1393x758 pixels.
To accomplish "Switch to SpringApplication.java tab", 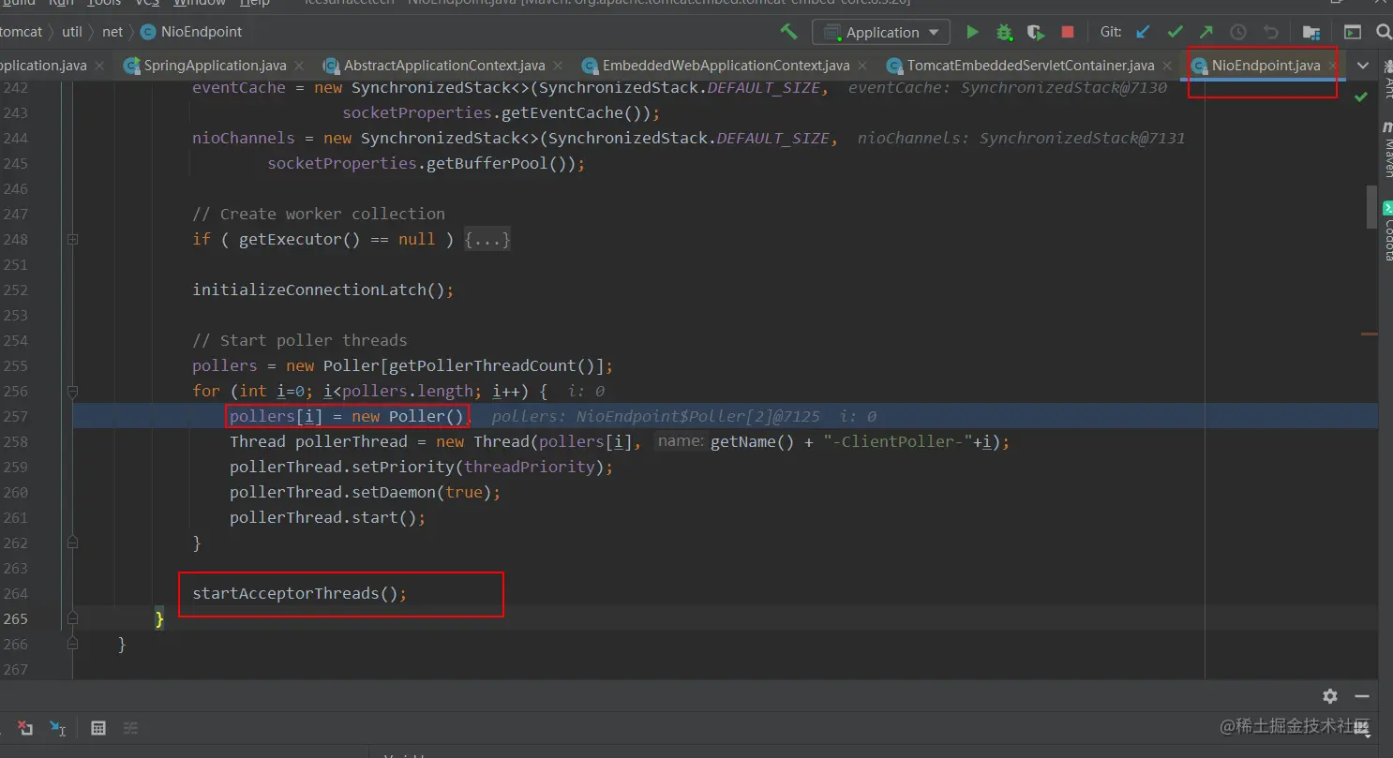I will point(215,66).
